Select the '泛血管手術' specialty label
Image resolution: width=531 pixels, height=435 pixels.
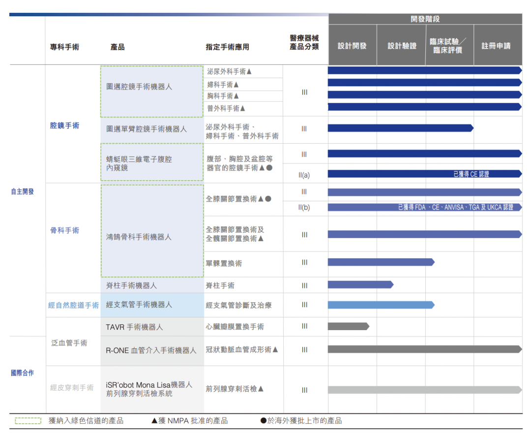tap(69, 343)
